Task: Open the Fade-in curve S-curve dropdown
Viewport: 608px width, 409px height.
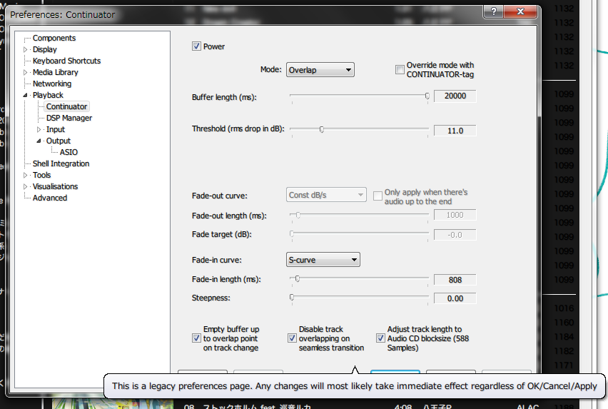Action: 323,260
